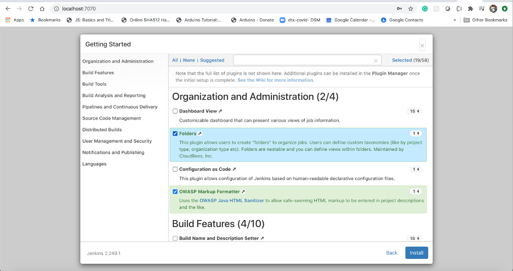Check the Configuration as Code plugin
This screenshot has height=271, width=513.
coord(175,169)
